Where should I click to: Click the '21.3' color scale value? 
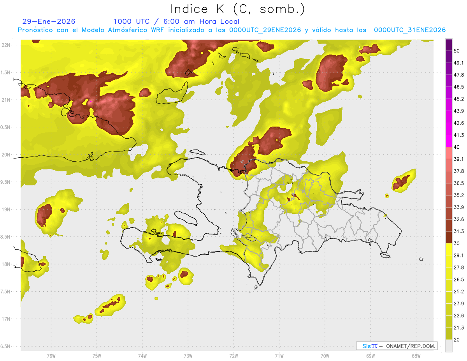pos(459,328)
